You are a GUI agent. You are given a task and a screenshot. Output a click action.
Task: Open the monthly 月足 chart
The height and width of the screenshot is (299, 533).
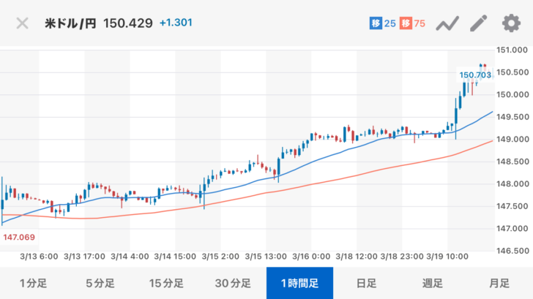[x=499, y=283]
